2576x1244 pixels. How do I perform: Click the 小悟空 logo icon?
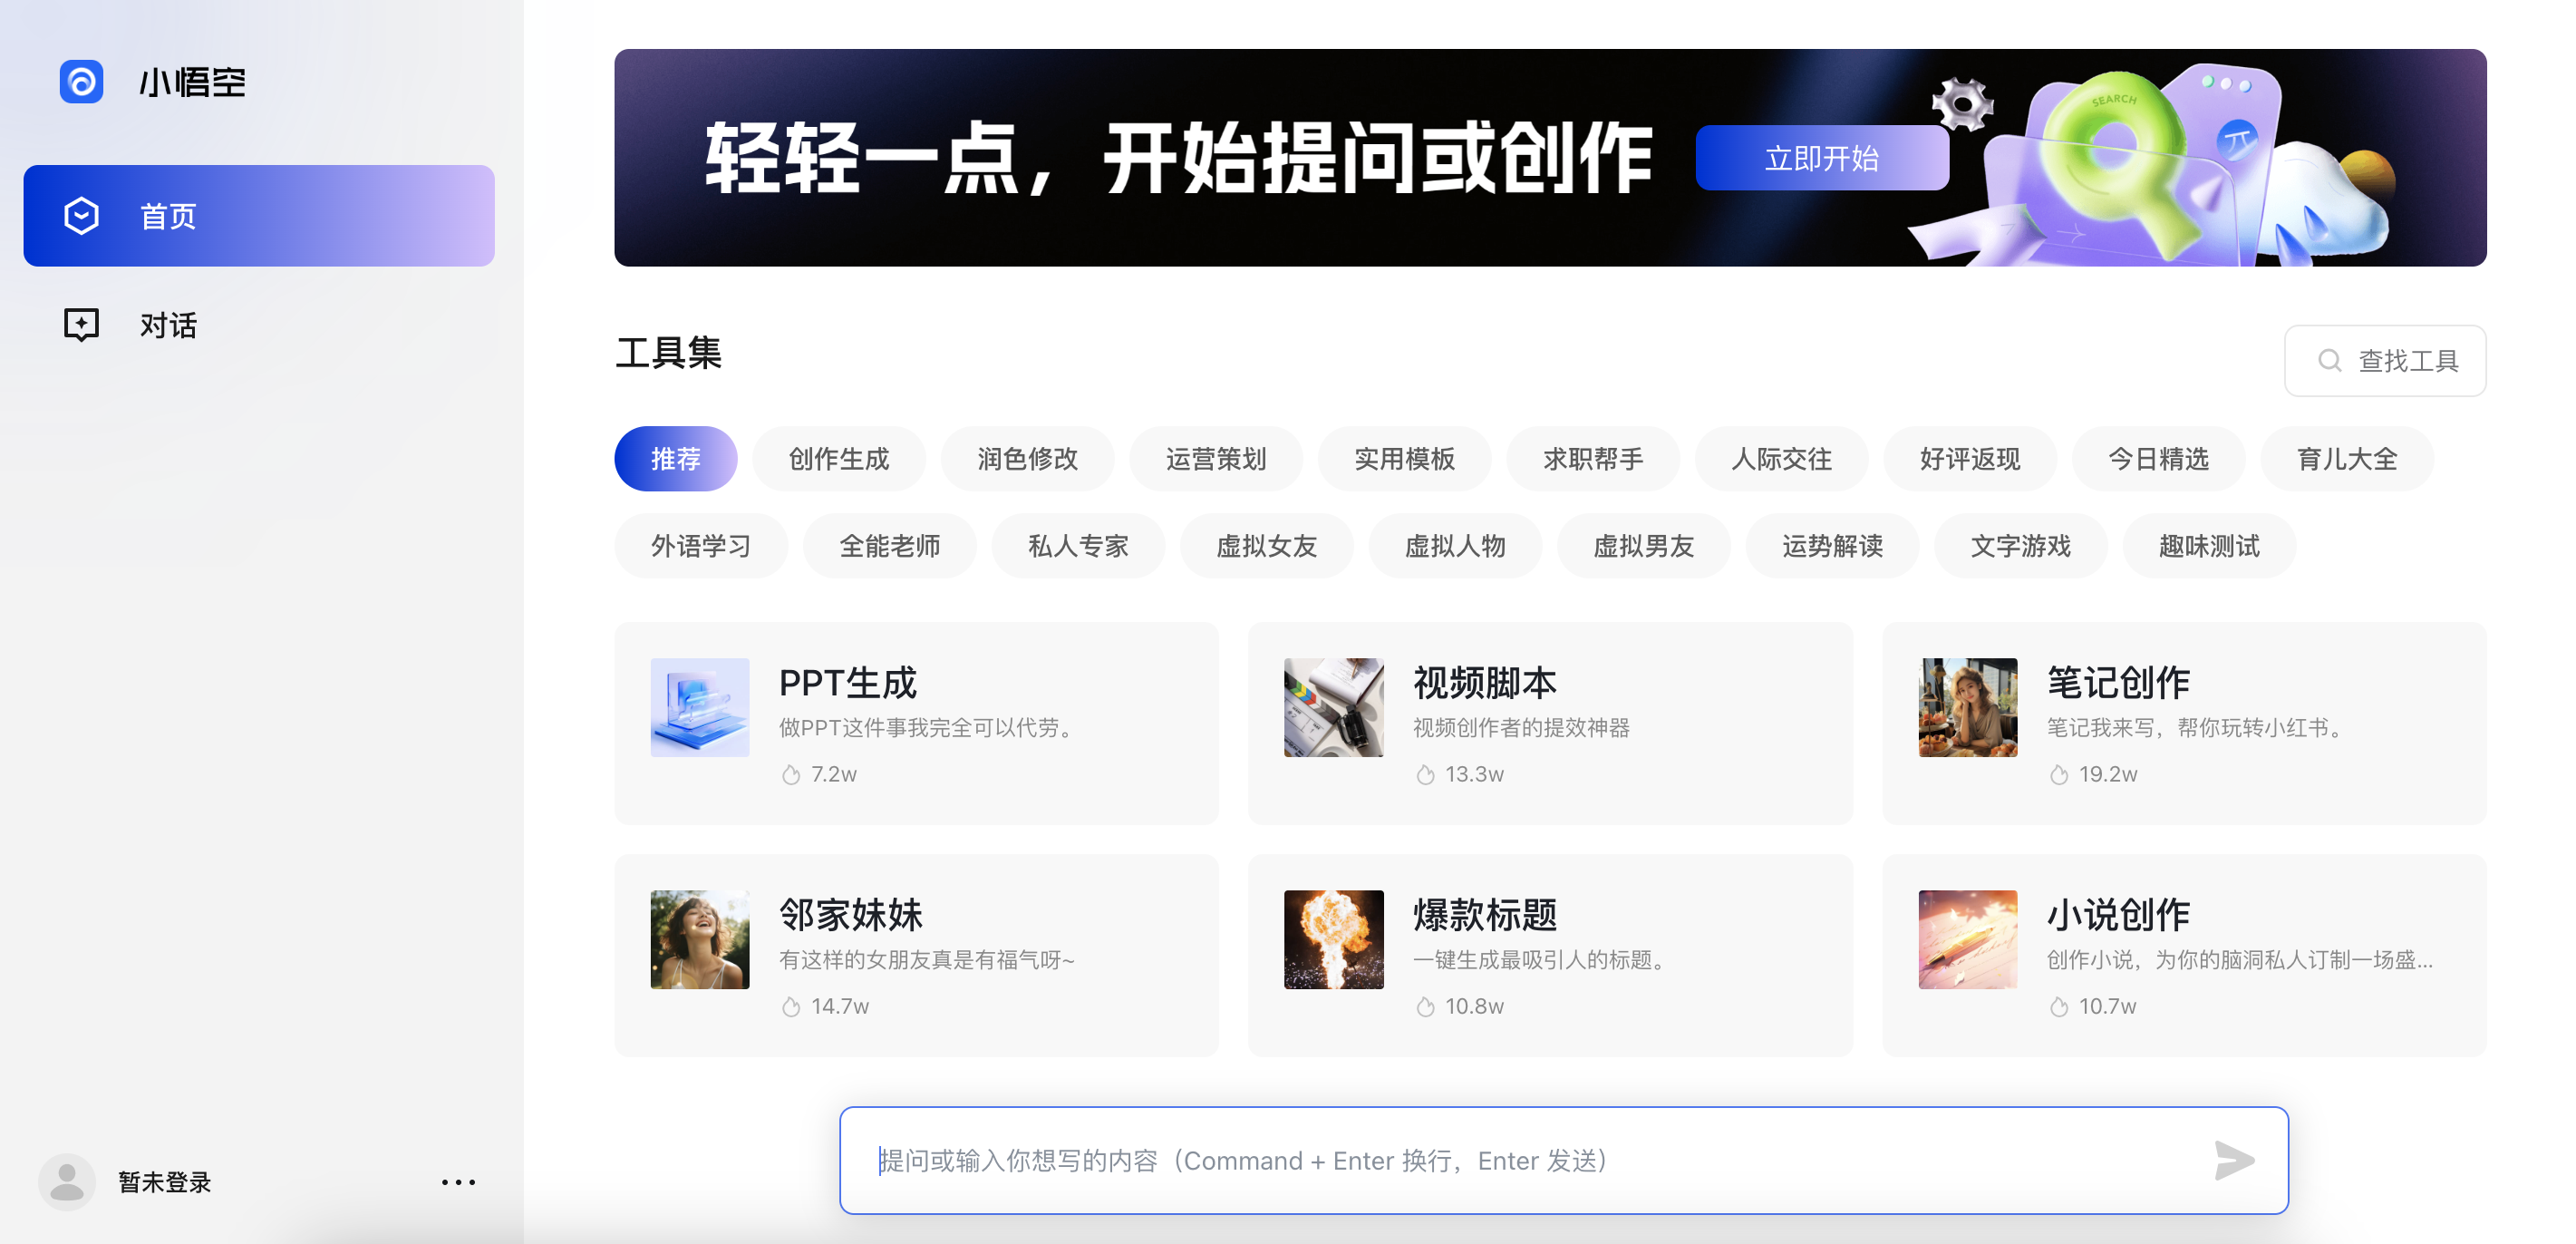click(81, 82)
